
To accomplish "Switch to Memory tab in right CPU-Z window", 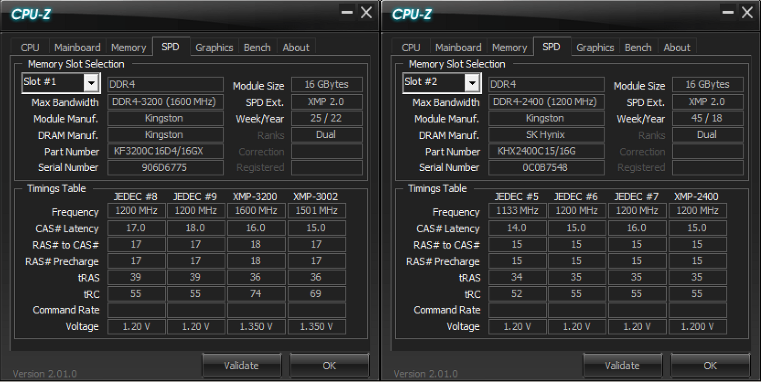I will [509, 47].
